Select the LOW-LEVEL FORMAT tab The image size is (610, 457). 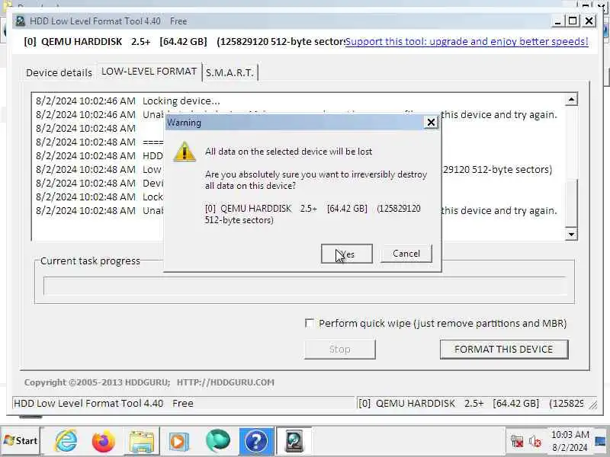point(149,72)
